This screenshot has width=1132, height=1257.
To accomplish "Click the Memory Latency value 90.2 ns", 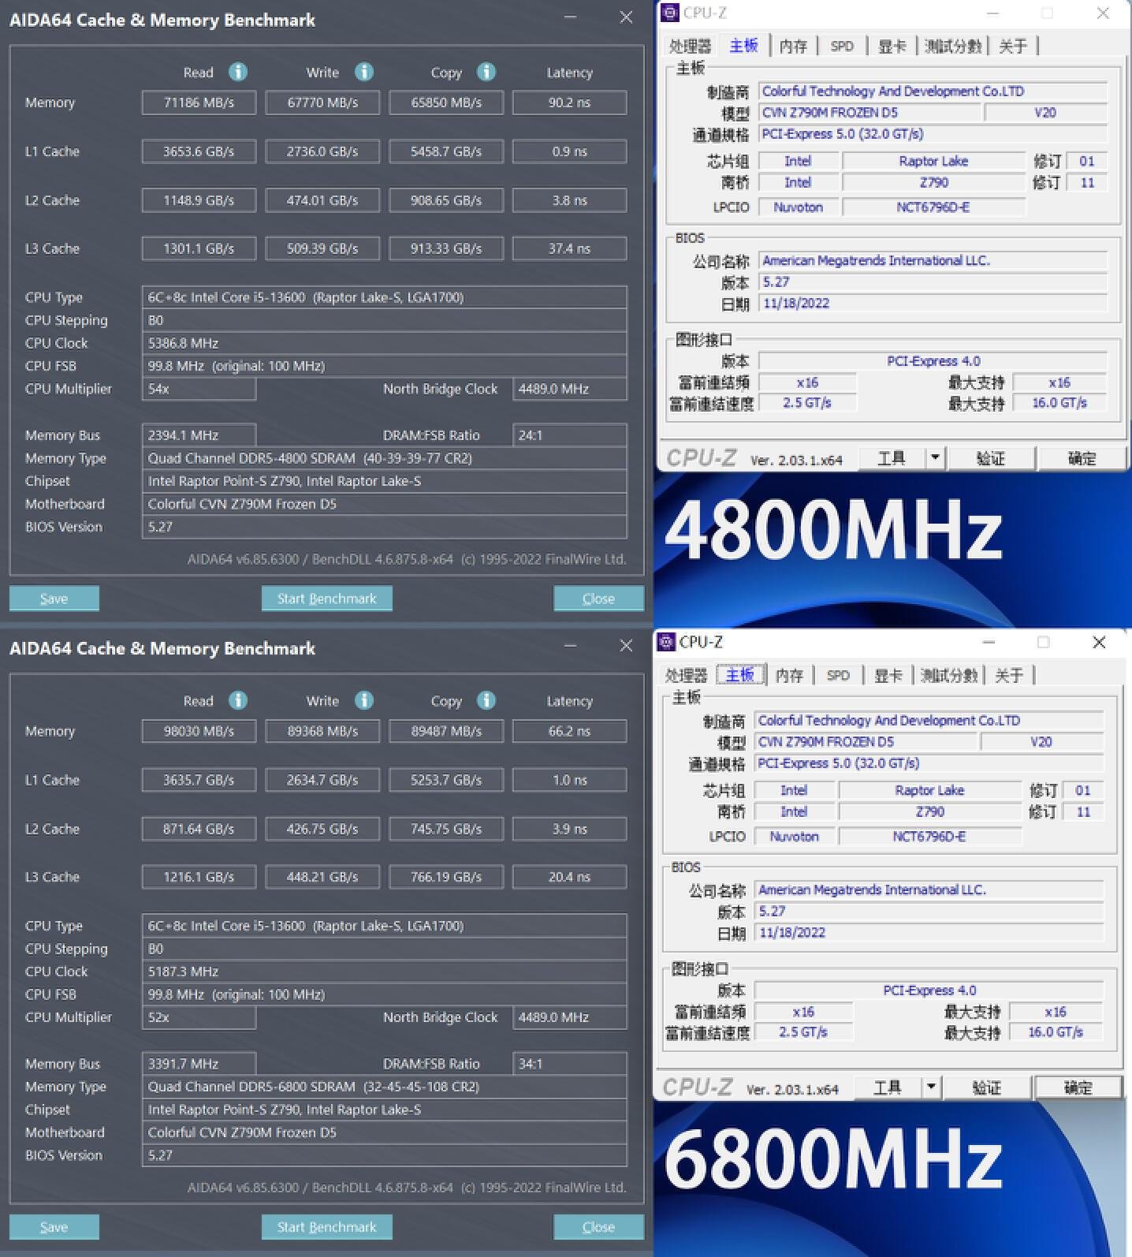I will 570,103.
